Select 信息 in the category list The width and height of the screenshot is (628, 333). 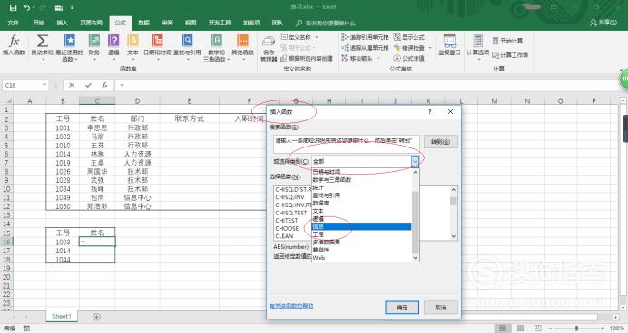tap(362, 226)
